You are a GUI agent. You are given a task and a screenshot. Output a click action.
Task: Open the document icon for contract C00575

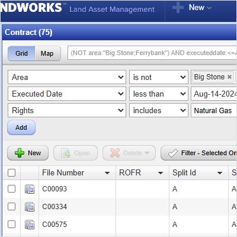[30, 225]
